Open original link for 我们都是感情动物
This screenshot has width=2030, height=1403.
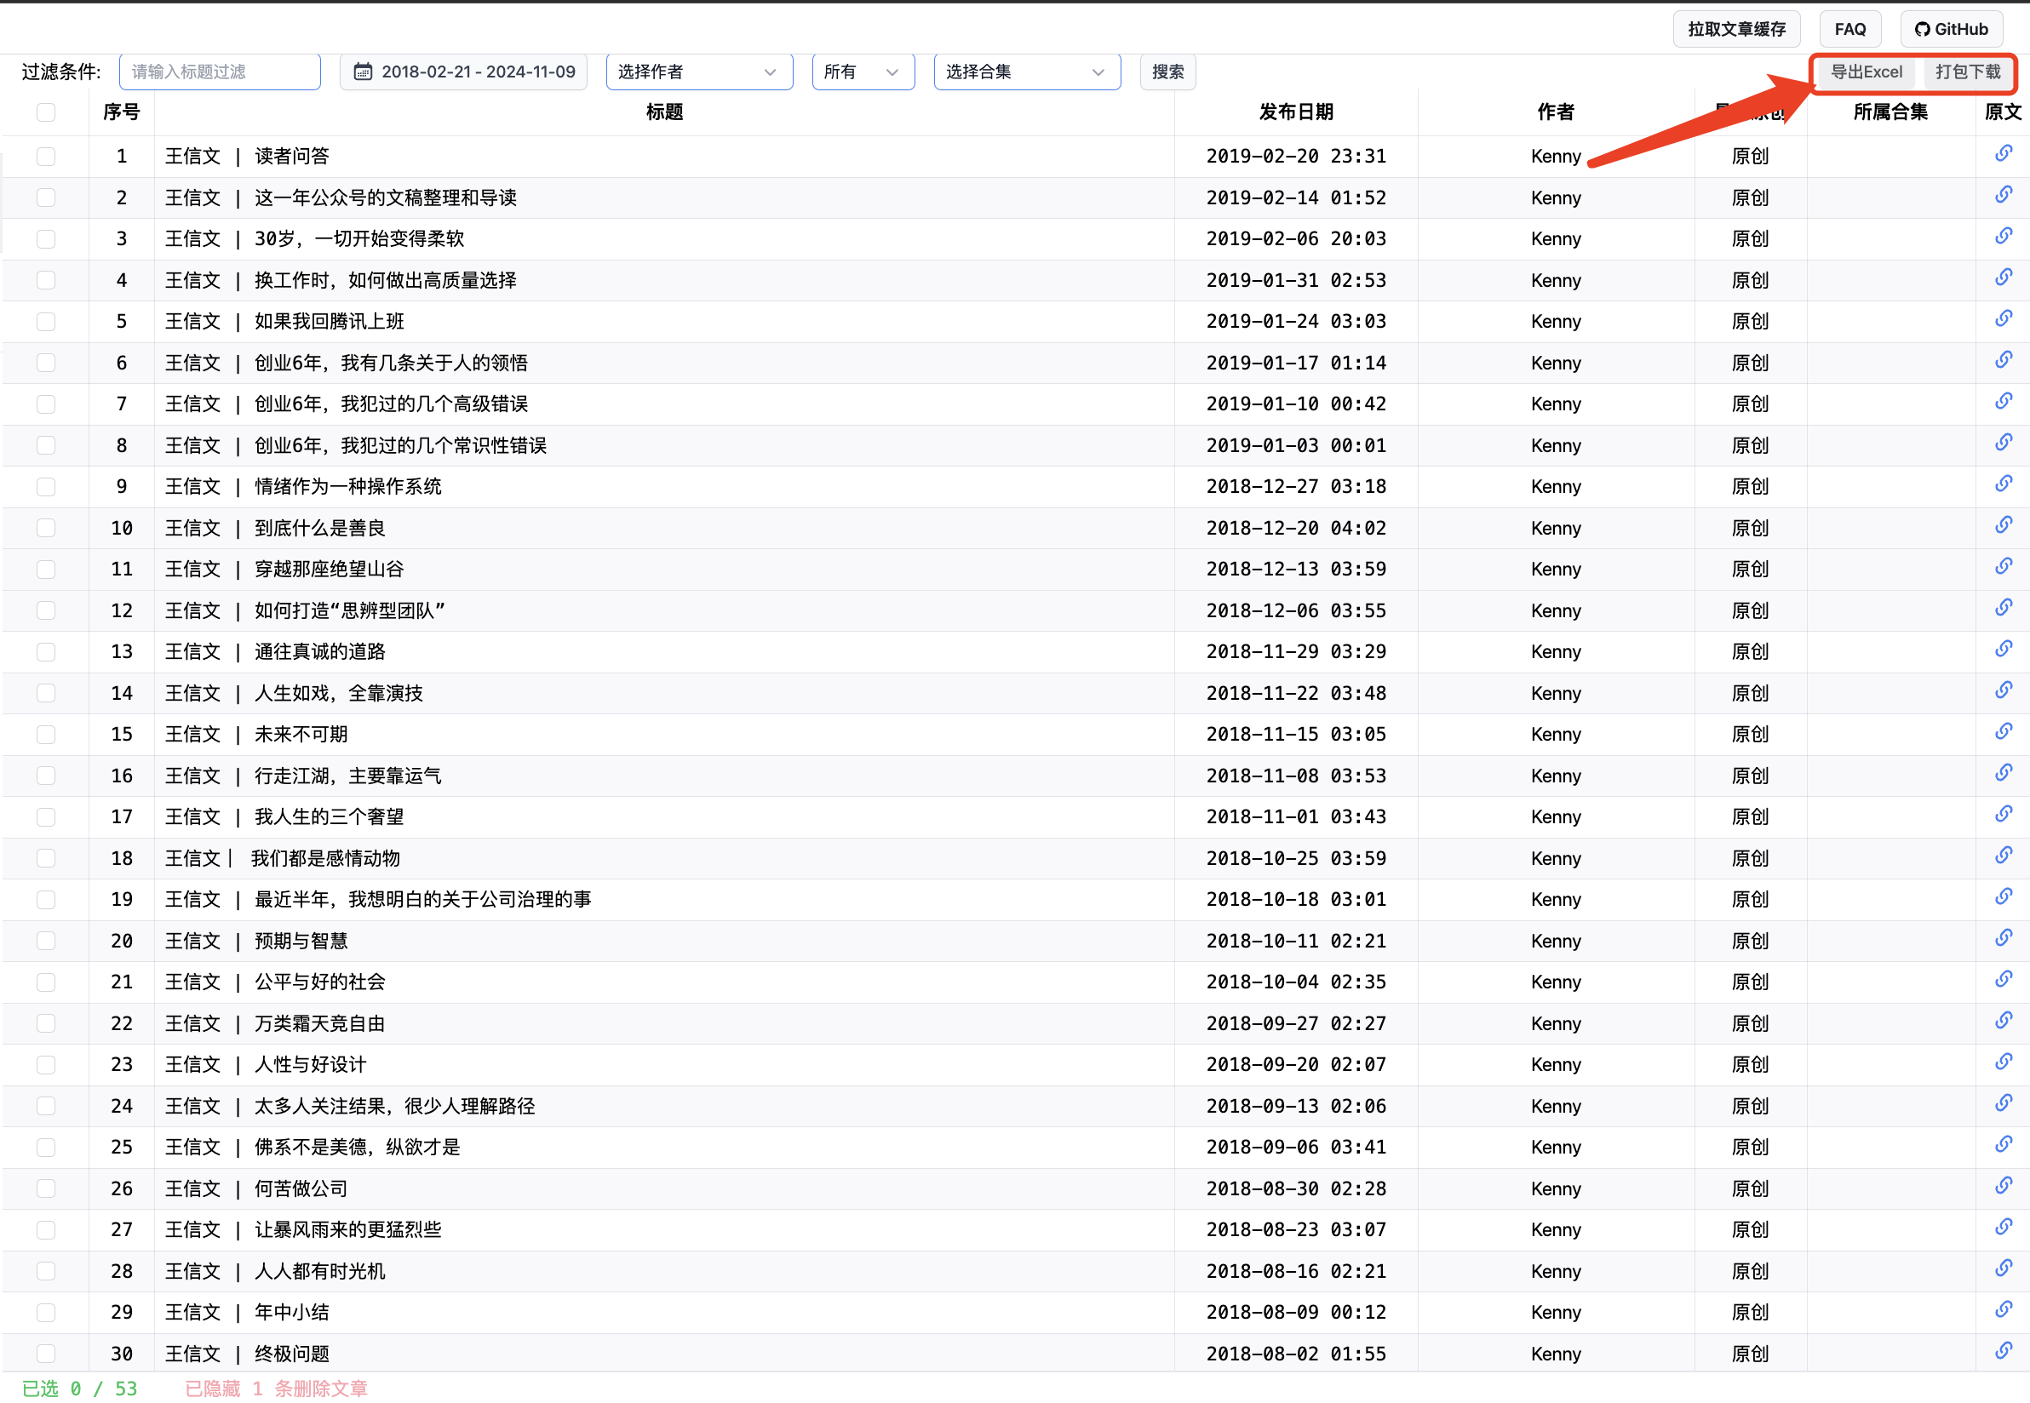click(x=2003, y=856)
